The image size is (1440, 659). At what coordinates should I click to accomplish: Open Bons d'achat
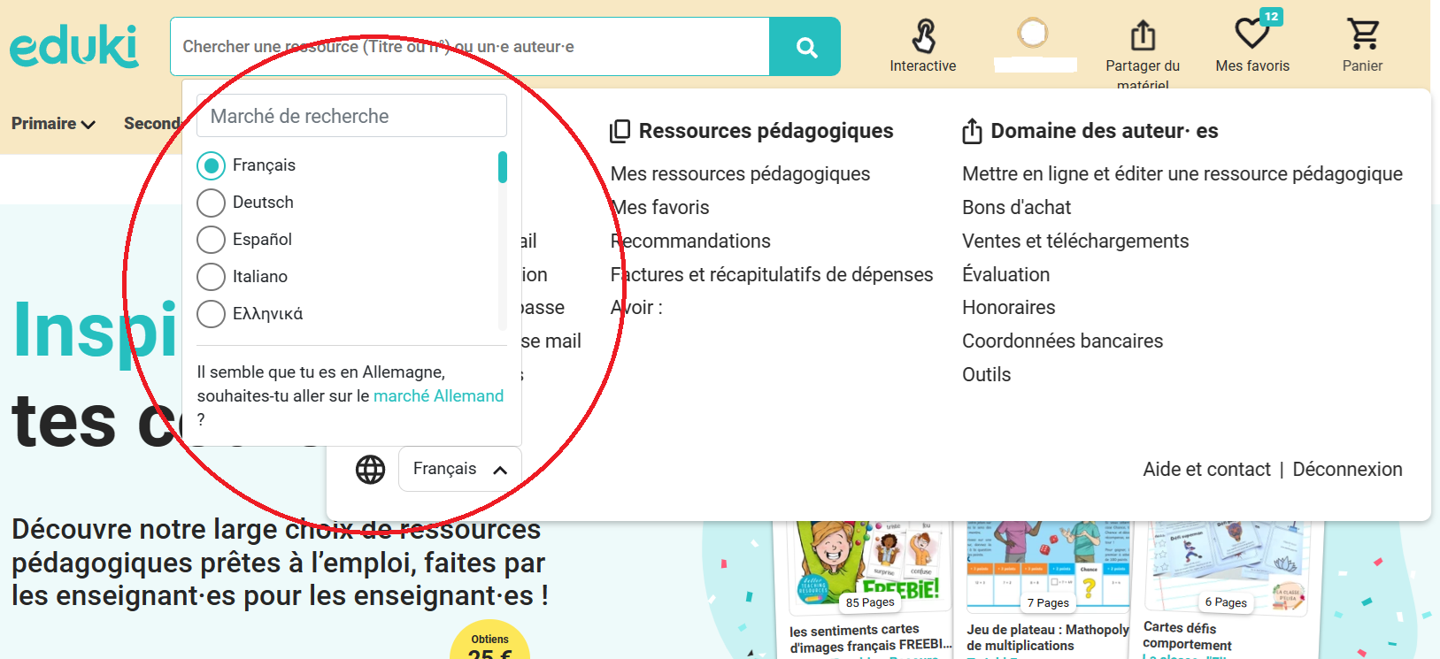(1017, 208)
